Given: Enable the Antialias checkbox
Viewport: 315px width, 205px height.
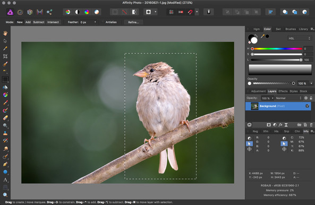Looking at the screenshot, I should 103,22.
